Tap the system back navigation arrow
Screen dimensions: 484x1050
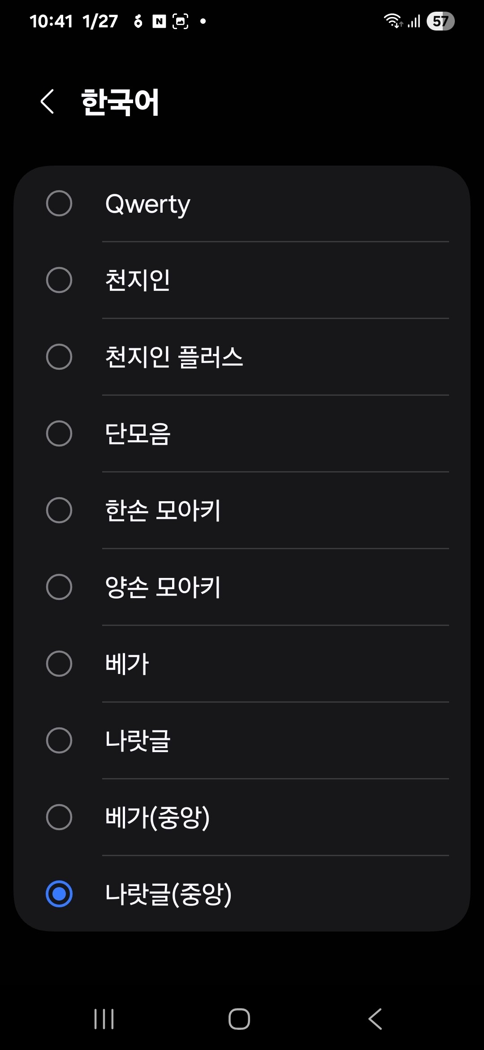coord(375,1019)
